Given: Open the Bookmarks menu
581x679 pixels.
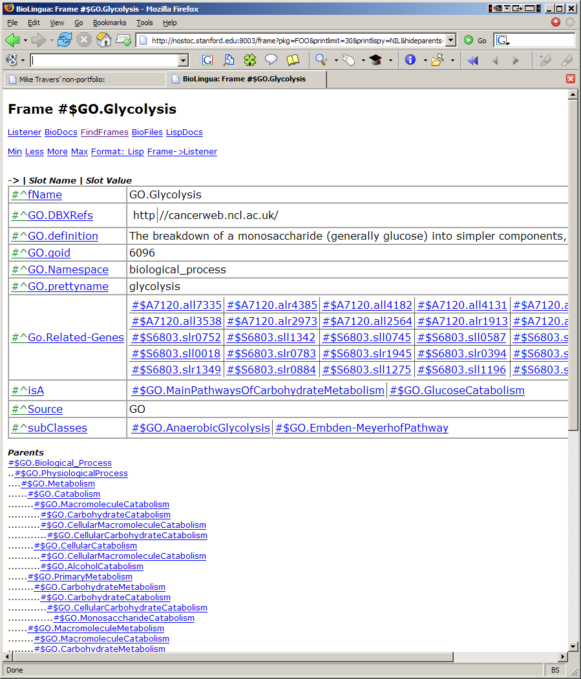Looking at the screenshot, I should pos(110,23).
